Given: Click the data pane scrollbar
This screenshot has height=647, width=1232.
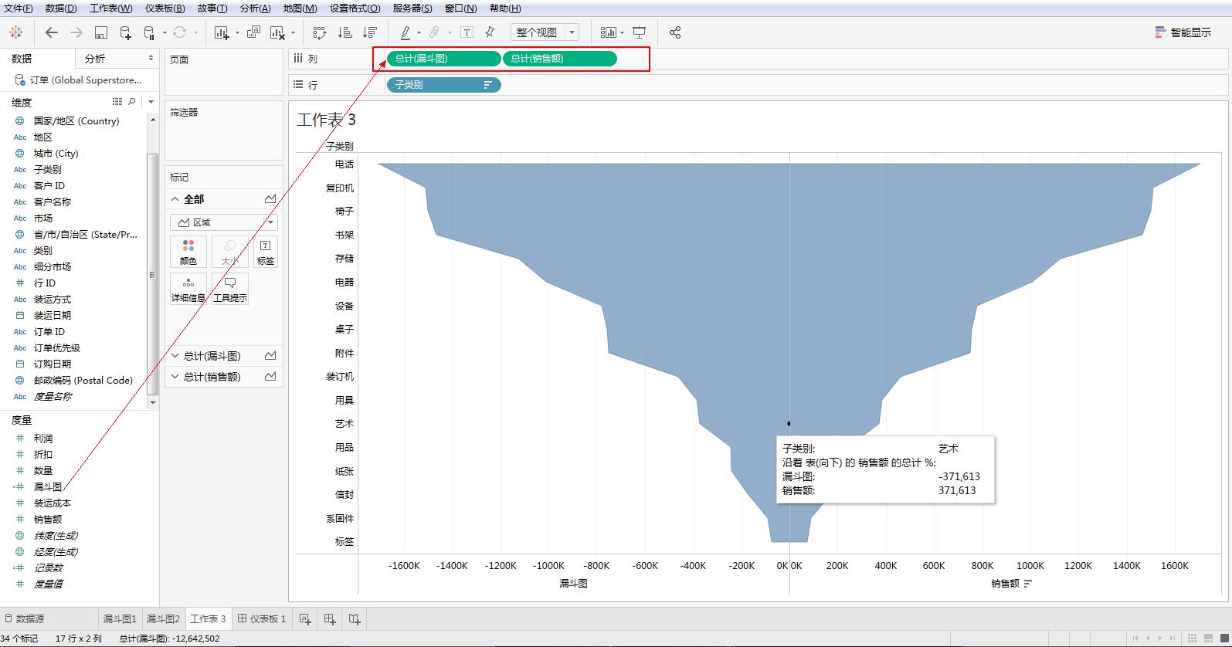Looking at the screenshot, I should pos(152,274).
